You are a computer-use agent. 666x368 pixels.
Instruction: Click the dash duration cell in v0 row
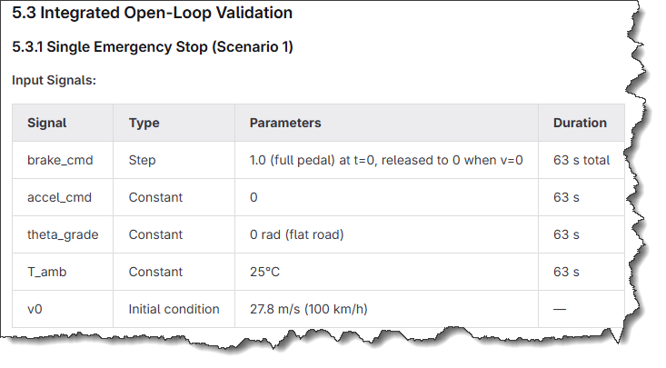coord(560,309)
